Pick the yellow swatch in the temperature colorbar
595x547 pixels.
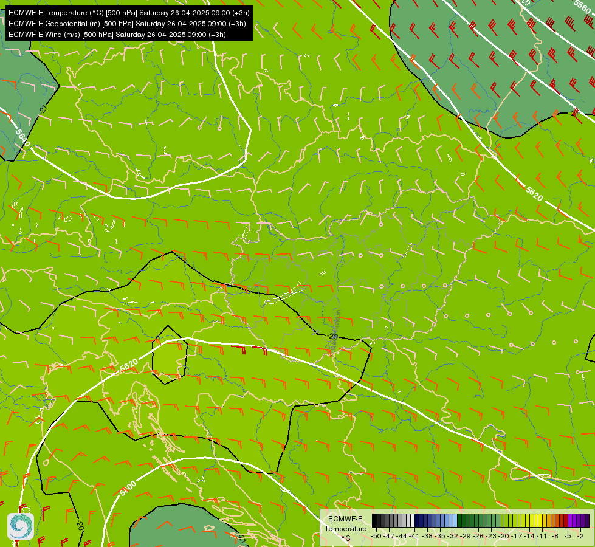(x=536, y=521)
